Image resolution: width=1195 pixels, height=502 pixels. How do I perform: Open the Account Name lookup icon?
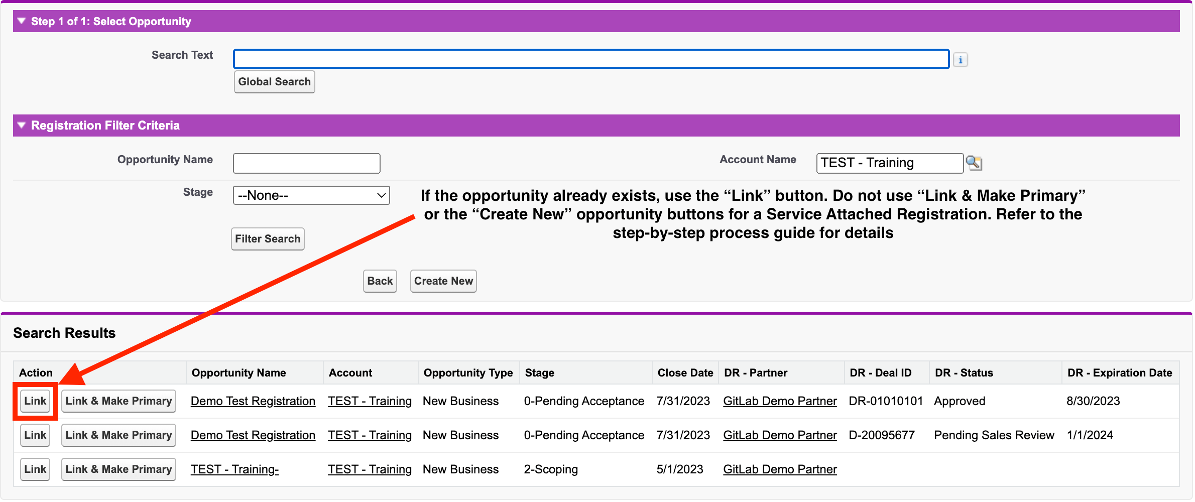click(974, 163)
